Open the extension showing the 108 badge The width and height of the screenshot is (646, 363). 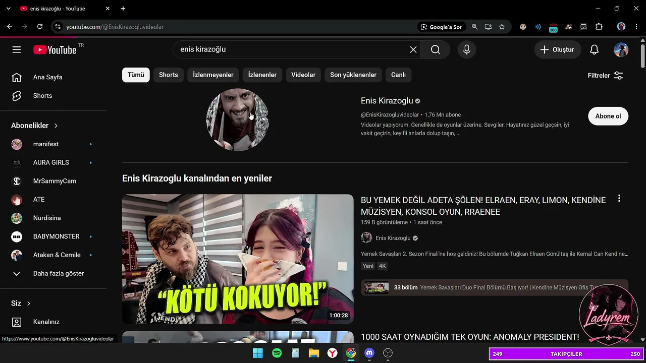coord(553,27)
